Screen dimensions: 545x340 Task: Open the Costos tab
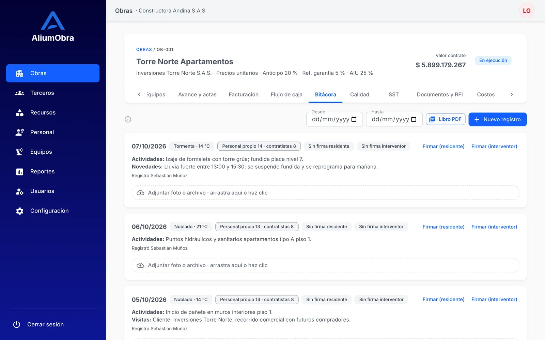tap(486, 95)
